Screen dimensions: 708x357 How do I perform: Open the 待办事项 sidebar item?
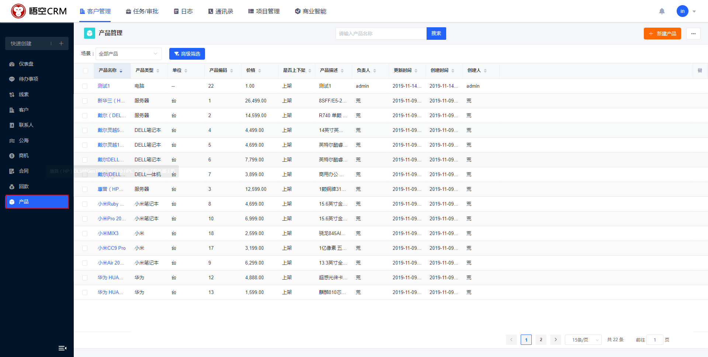point(37,79)
